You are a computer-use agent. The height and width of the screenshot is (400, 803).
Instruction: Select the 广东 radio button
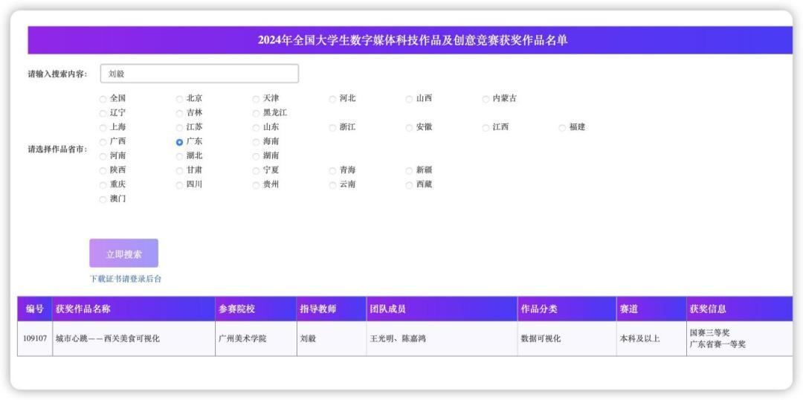pyautogui.click(x=179, y=141)
